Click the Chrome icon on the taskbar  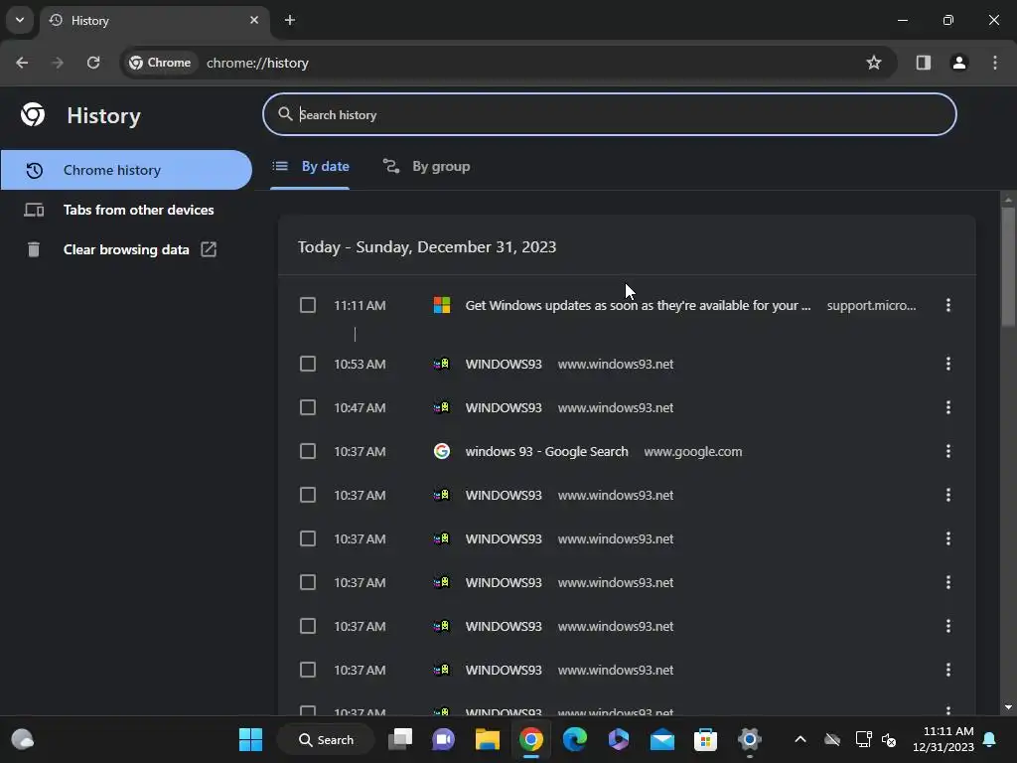(531, 739)
